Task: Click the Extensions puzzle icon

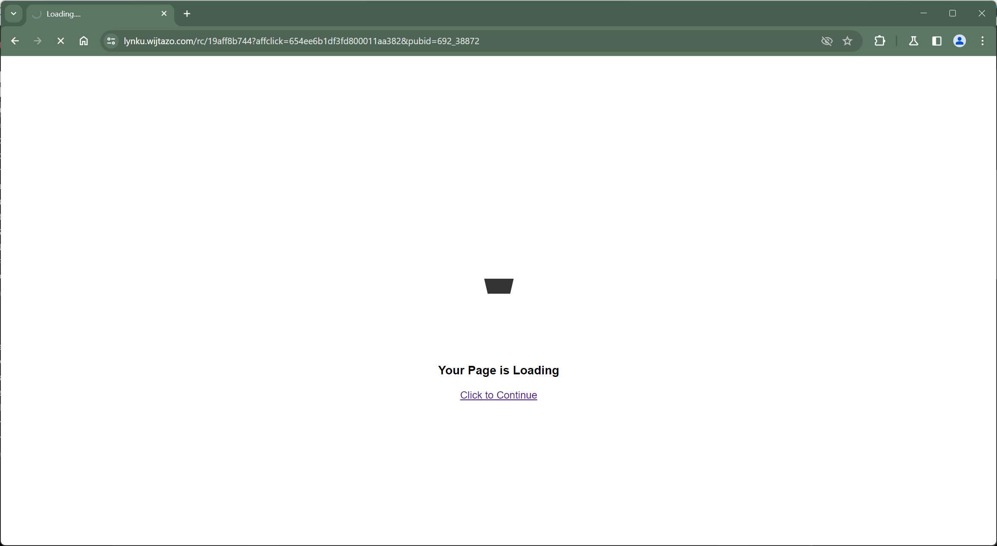Action: pyautogui.click(x=880, y=41)
